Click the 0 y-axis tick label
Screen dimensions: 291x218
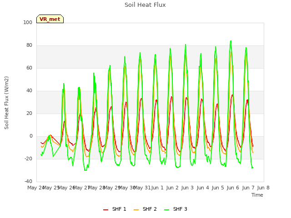point(31,136)
